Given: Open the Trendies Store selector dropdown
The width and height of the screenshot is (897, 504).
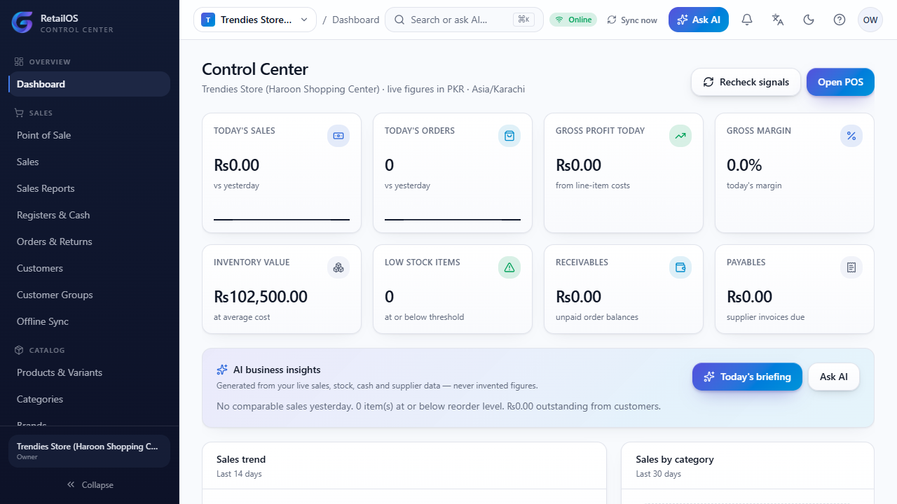Looking at the screenshot, I should coord(255,20).
